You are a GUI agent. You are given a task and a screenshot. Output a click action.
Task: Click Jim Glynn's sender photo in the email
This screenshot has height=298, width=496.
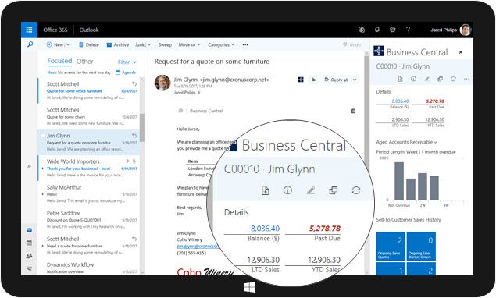(162, 83)
